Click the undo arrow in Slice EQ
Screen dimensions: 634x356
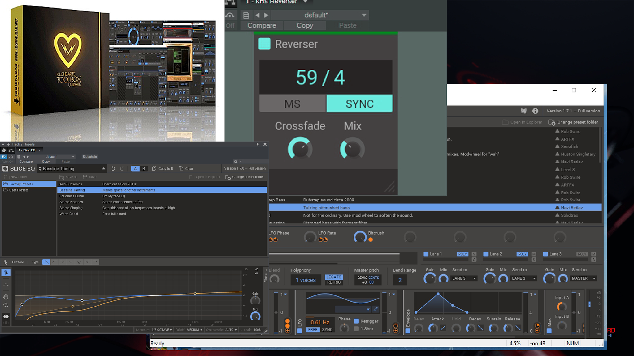113,168
